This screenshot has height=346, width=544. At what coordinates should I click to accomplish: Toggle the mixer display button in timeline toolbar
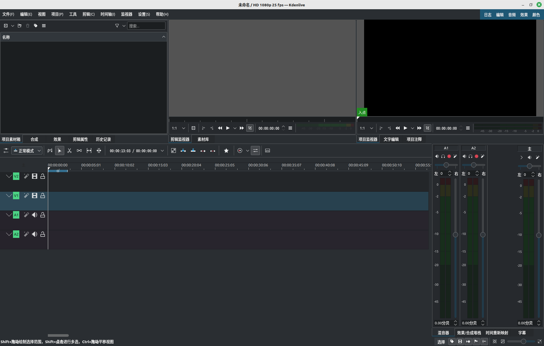(255, 151)
